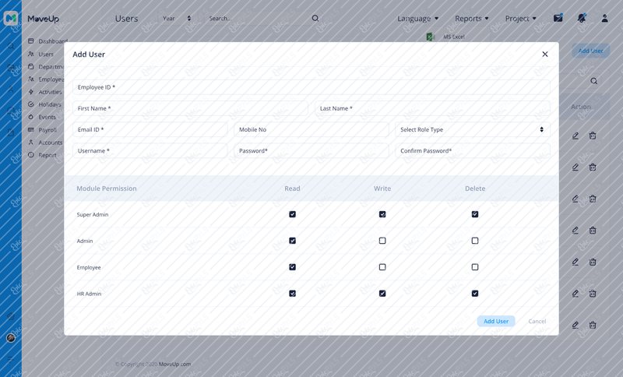Click Add User button inside the dialog
The width and height of the screenshot is (623, 377).
[496, 321]
